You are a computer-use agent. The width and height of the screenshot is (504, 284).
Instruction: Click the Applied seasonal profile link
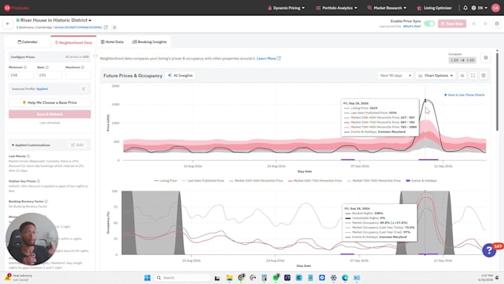[42, 89]
